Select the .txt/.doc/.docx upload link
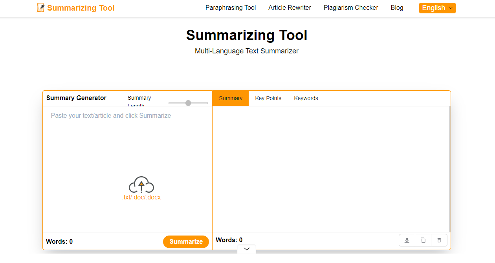 tap(142, 197)
